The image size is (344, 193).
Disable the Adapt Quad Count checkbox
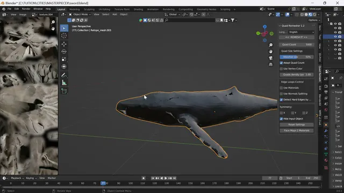tap(281, 63)
